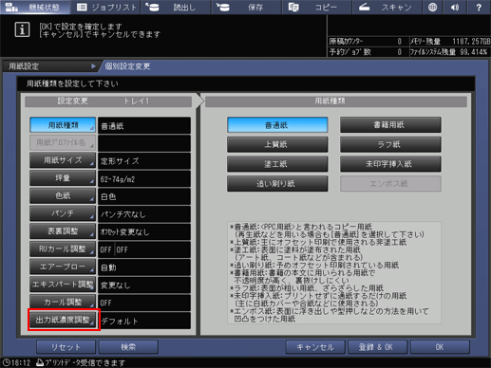The width and height of the screenshot is (491, 368).
Task: Click the 検索 search button
Action: (128, 347)
